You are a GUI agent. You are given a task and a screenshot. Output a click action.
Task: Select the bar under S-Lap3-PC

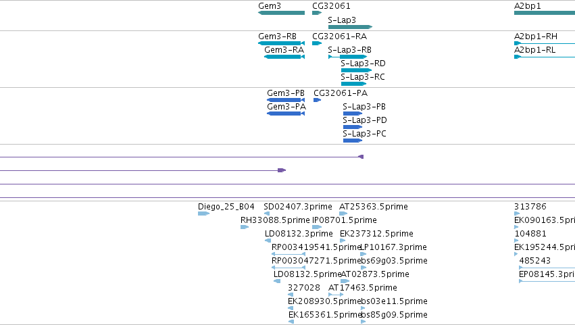point(353,141)
